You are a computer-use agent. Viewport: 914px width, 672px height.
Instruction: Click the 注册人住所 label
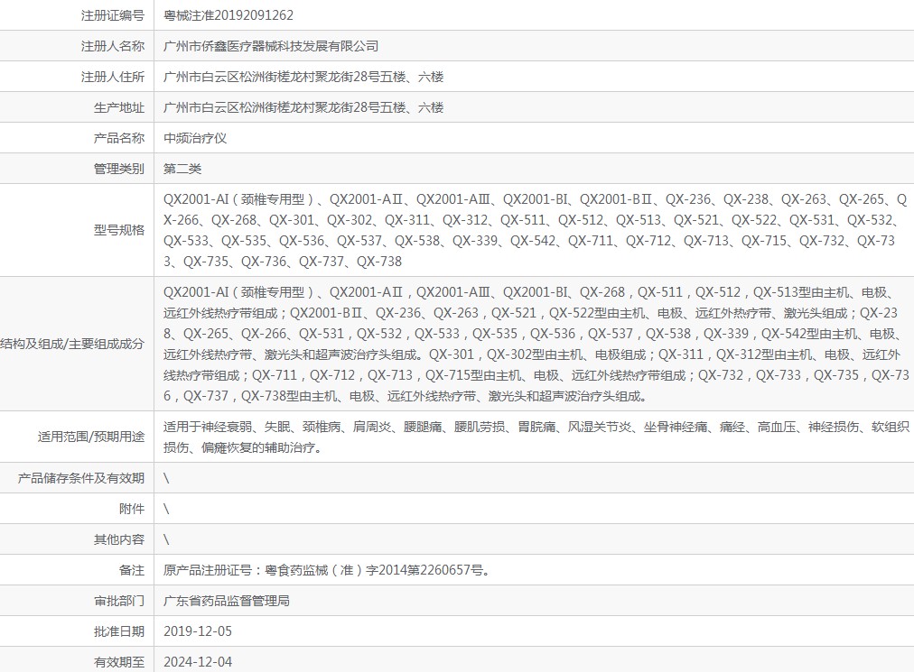(x=113, y=77)
